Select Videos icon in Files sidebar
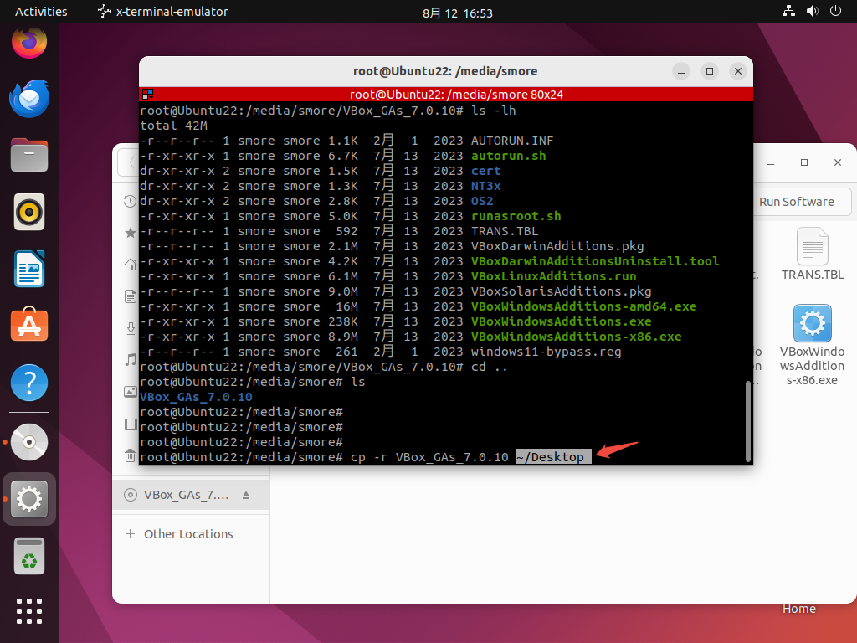This screenshot has width=857, height=643. (x=130, y=424)
